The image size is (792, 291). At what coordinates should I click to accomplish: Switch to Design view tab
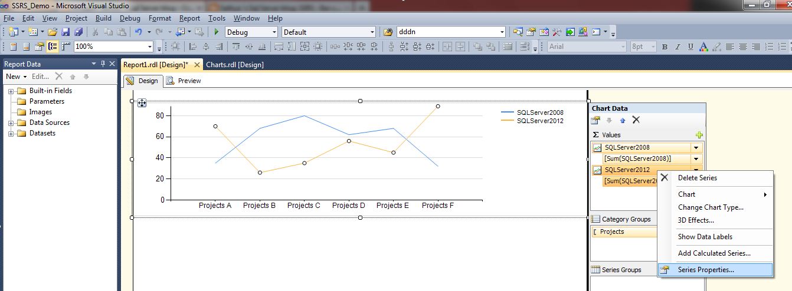(x=142, y=81)
